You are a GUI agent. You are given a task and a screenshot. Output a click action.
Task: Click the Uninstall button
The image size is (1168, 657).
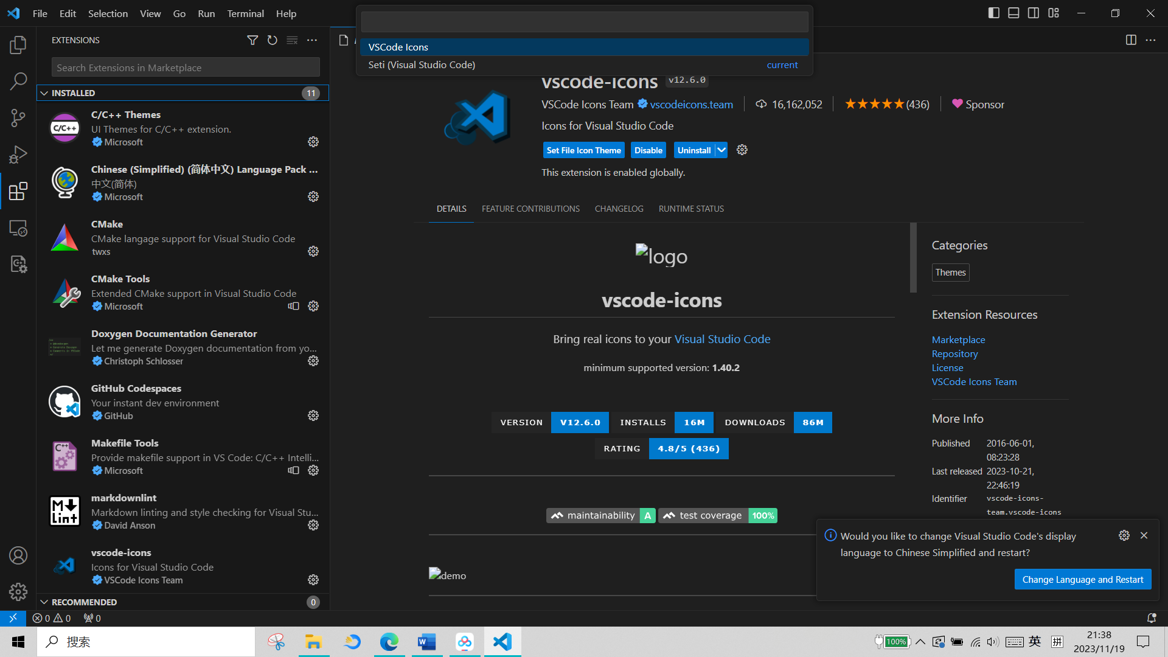coord(694,150)
